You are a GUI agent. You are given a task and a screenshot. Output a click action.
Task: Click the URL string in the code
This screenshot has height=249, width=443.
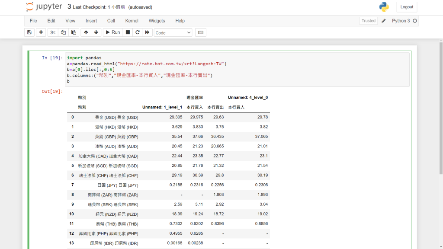pos(171,64)
